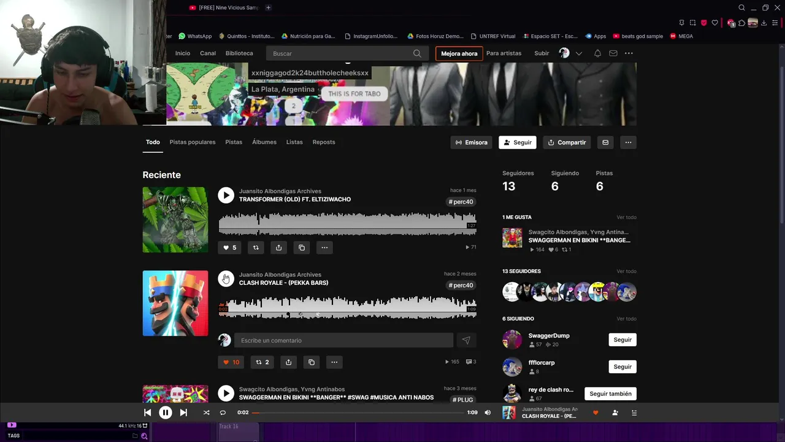785x442 pixels.
Task: Open the play queue list
Action: coord(634,413)
